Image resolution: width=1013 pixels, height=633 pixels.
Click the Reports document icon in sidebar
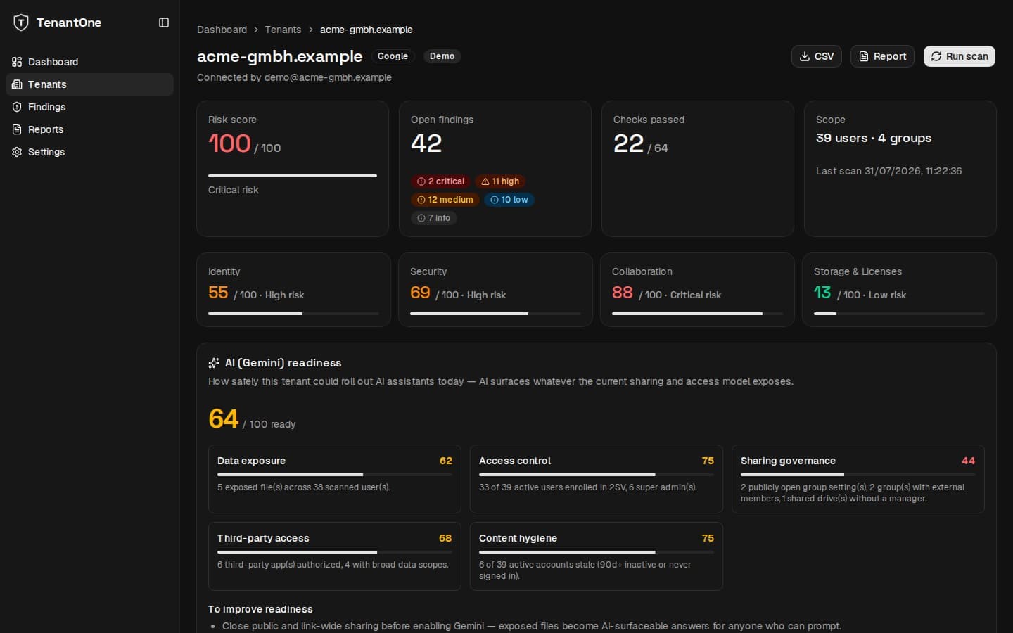(x=17, y=129)
